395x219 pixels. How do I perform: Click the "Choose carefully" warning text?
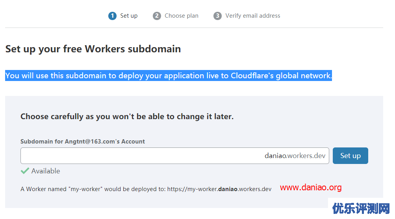[127, 116]
